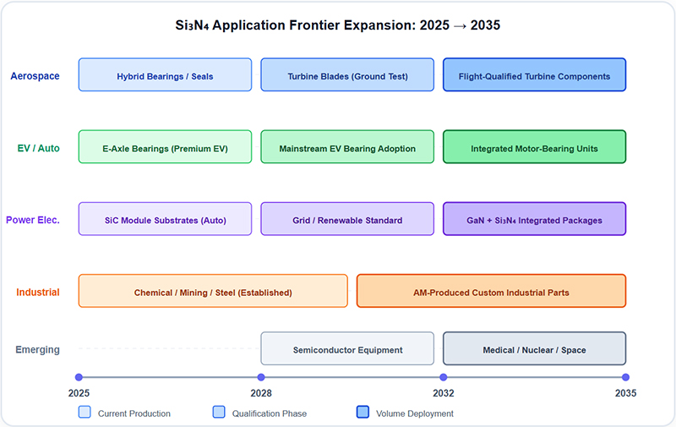Image resolution: width=676 pixels, height=427 pixels.
Task: Click SiC Module Substrates (Auto) box
Action: (165, 219)
